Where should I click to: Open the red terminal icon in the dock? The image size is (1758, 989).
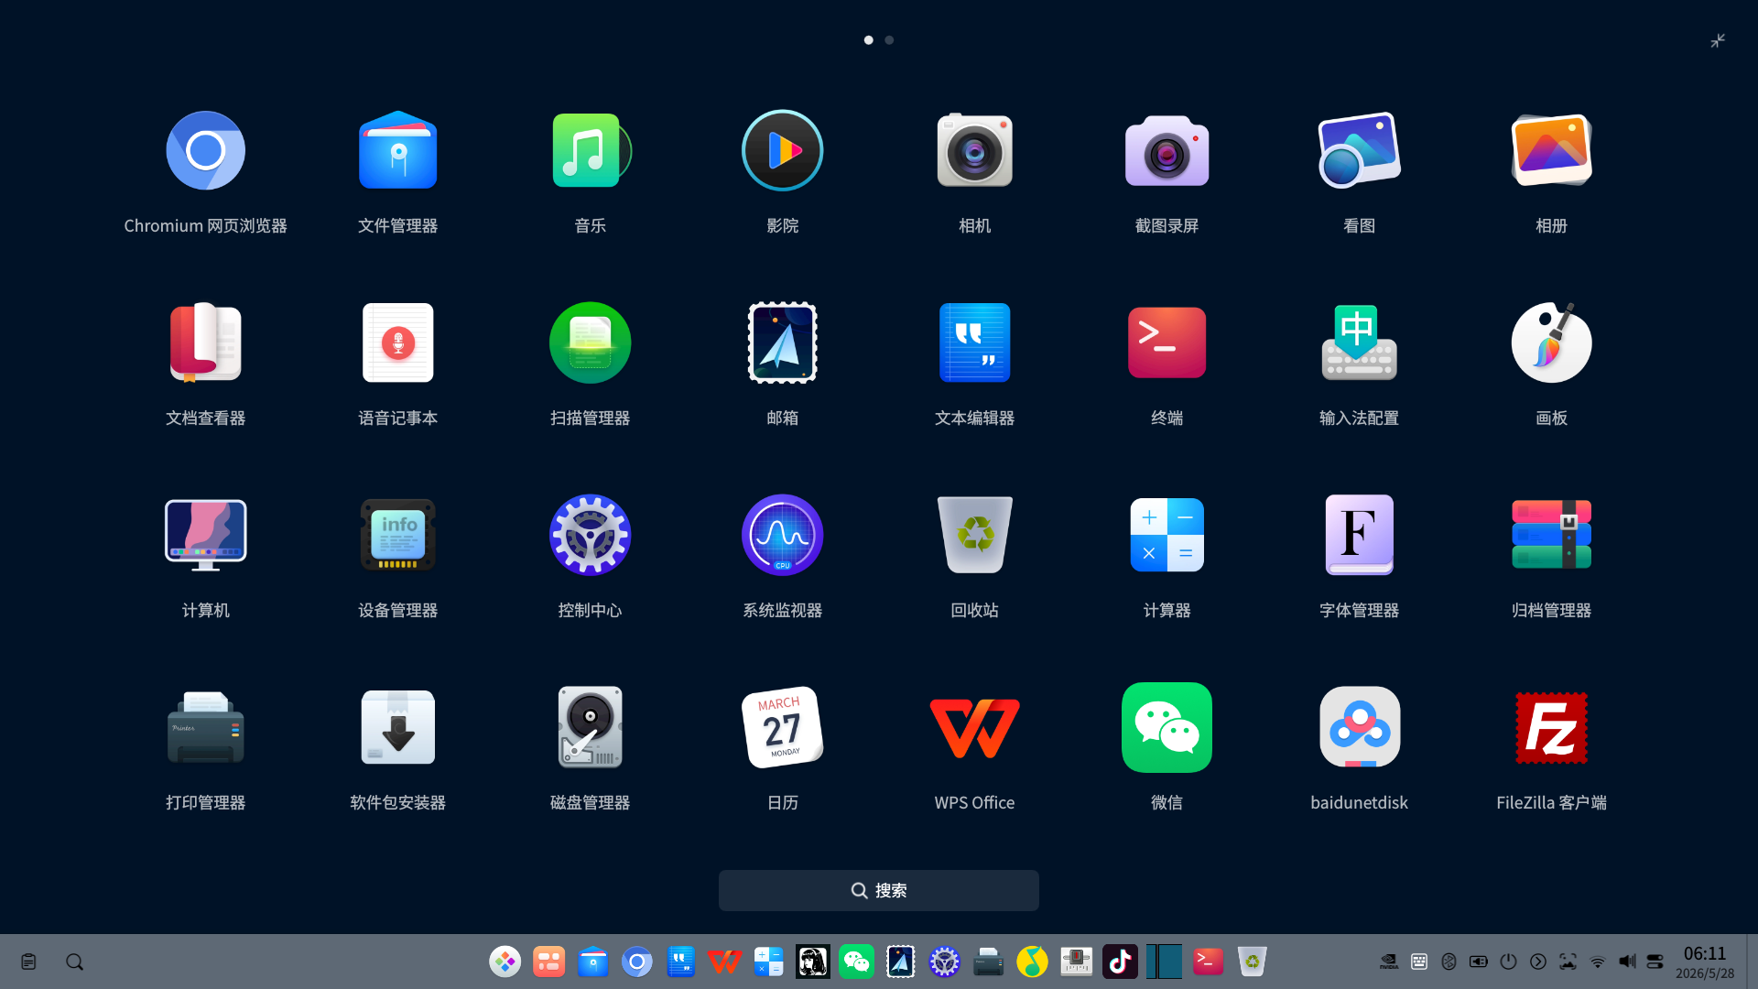click(1209, 962)
